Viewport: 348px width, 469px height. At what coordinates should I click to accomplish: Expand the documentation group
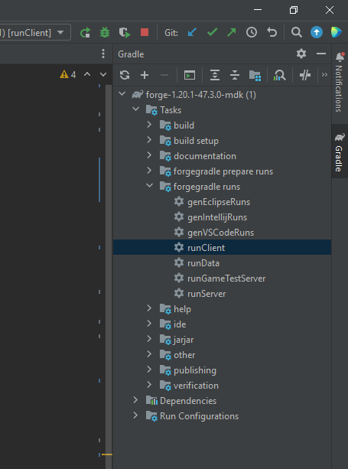tap(149, 155)
